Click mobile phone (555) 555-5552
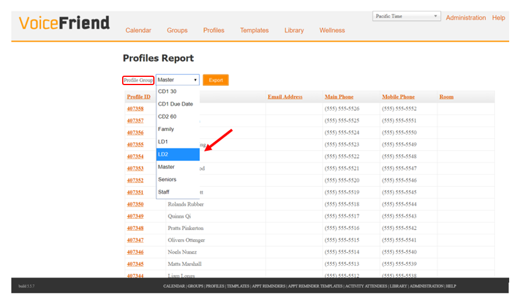Screen dimensions: 518x301 pos(399,109)
